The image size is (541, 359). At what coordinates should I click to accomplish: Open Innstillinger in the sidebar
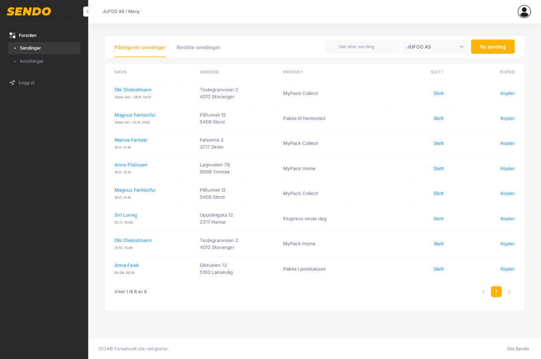tap(31, 61)
